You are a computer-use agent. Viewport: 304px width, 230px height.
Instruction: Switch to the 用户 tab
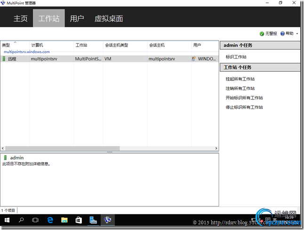point(77,19)
